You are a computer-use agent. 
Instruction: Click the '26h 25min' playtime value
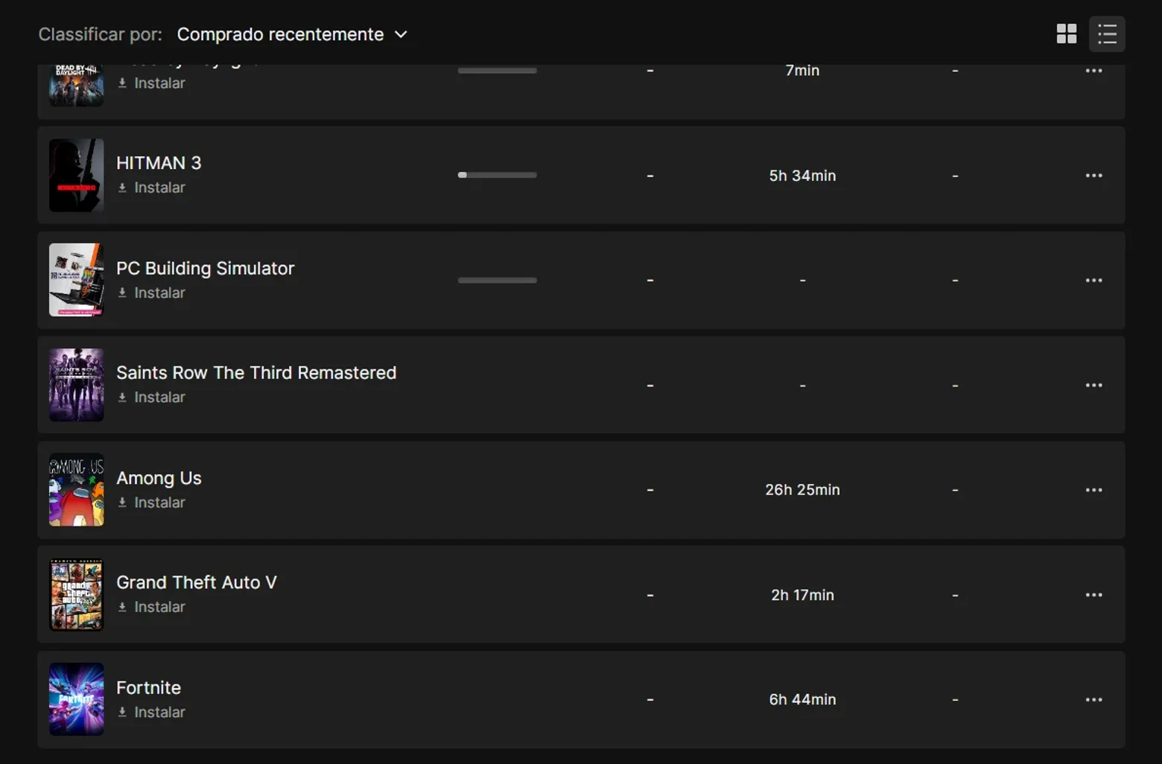(802, 490)
